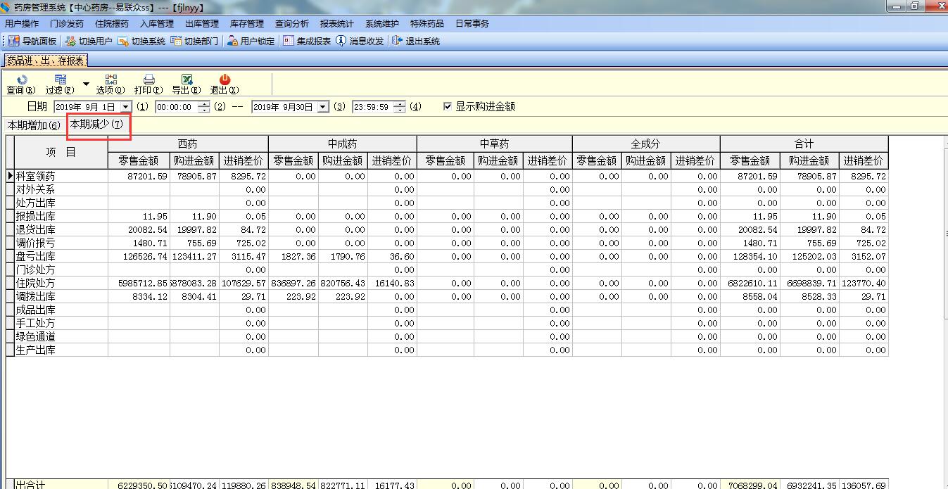Screen dimensions: 948x489
Task: Open 集成报表 from the toolbar
Action: click(307, 42)
